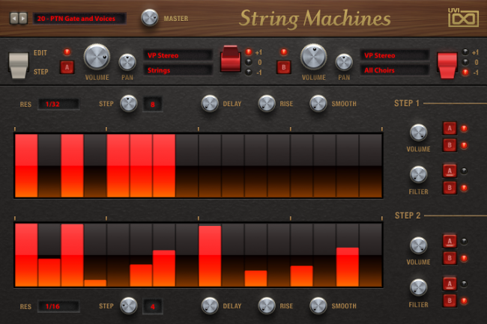Screen dimensions: 487x324
Task: Toggle Step 2 filter B button
Action: (450, 301)
